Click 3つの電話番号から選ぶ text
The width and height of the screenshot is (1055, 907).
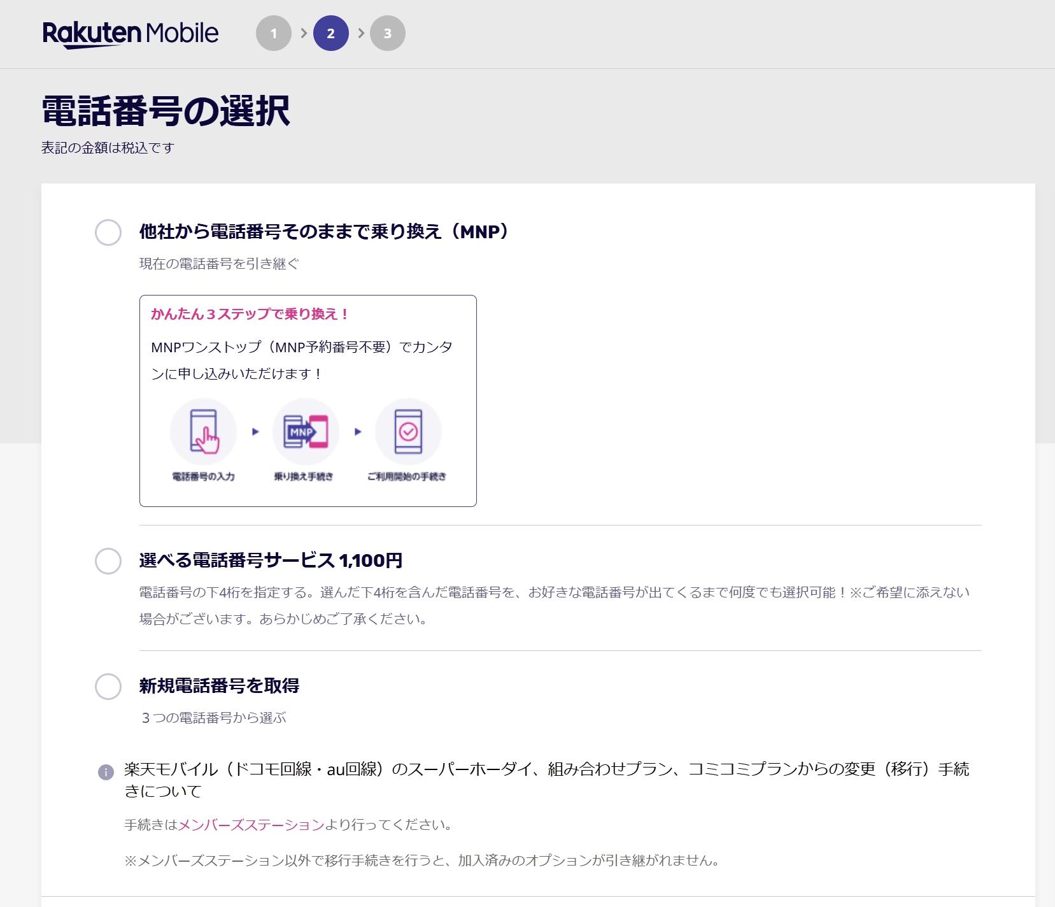(213, 718)
